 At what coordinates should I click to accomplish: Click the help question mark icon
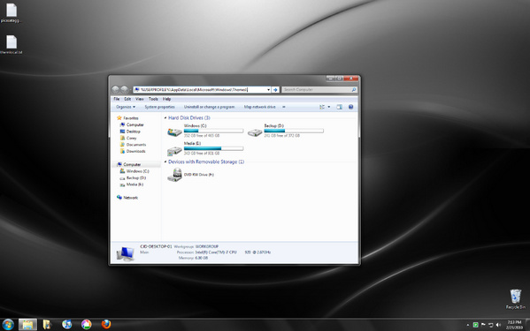351,107
